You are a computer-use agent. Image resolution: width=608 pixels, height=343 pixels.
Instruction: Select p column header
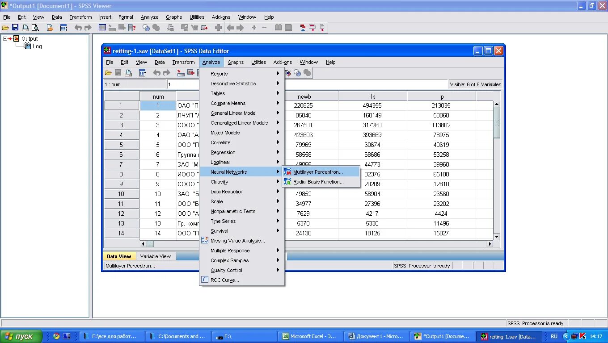(442, 96)
